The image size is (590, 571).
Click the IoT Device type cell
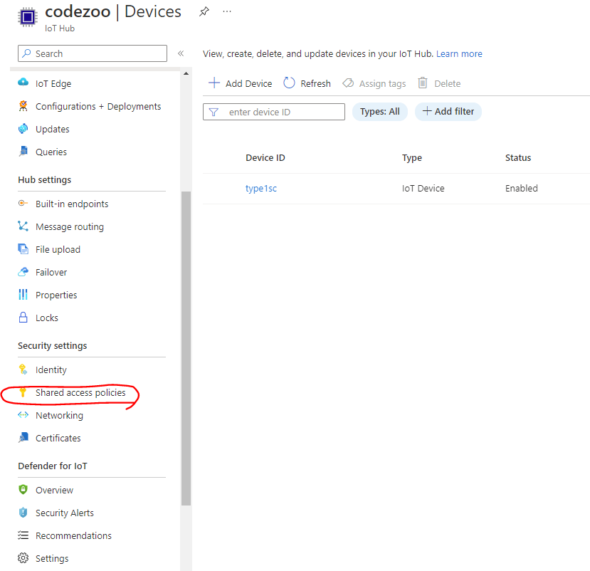click(423, 188)
